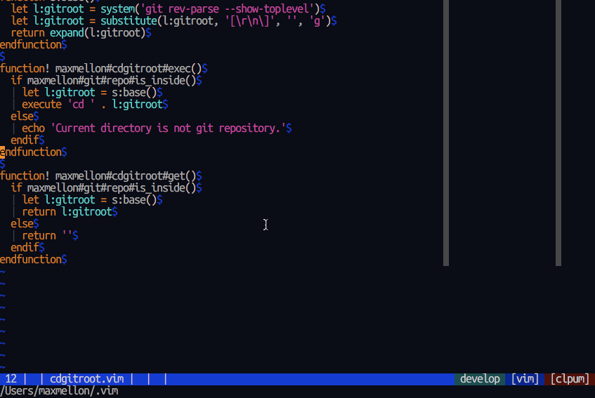Click 'if maxmellon#git#repo#is_inside()' in exec function
Viewport: 595px width, 398px height.
pyautogui.click(x=103, y=80)
